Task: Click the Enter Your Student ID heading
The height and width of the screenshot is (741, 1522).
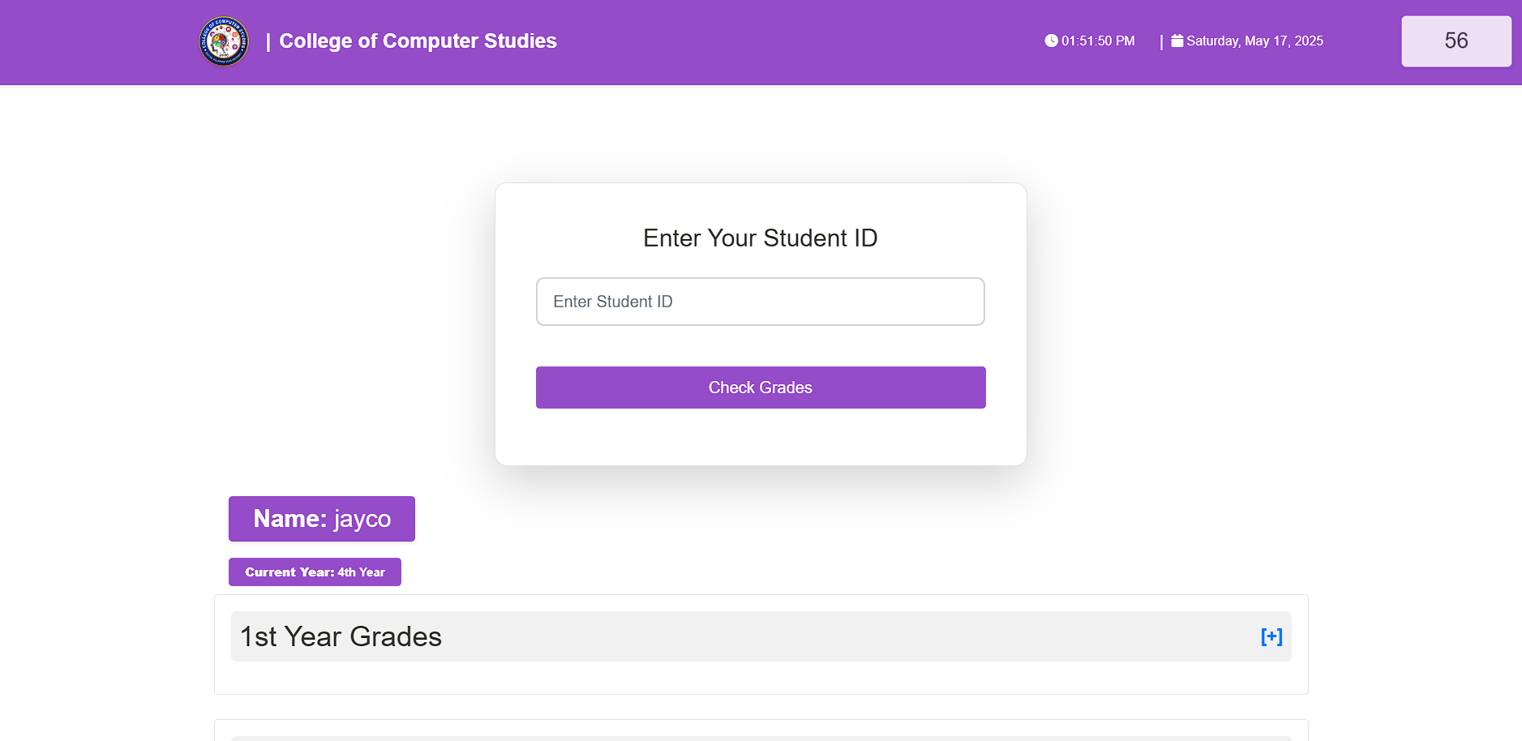Action: pos(760,238)
